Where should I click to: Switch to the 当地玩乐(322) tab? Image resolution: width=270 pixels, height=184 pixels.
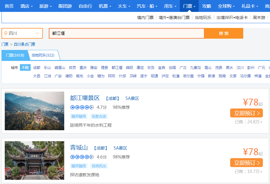pos(43,55)
